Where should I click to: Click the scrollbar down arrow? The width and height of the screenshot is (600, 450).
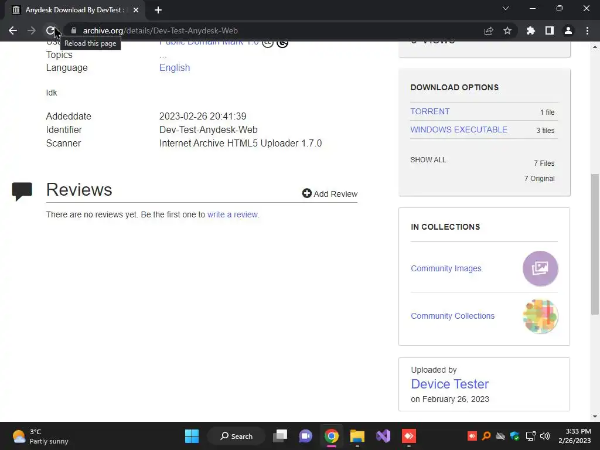[595, 417]
